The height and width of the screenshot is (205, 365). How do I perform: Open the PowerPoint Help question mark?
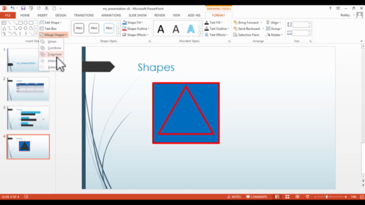pyautogui.click(x=330, y=8)
